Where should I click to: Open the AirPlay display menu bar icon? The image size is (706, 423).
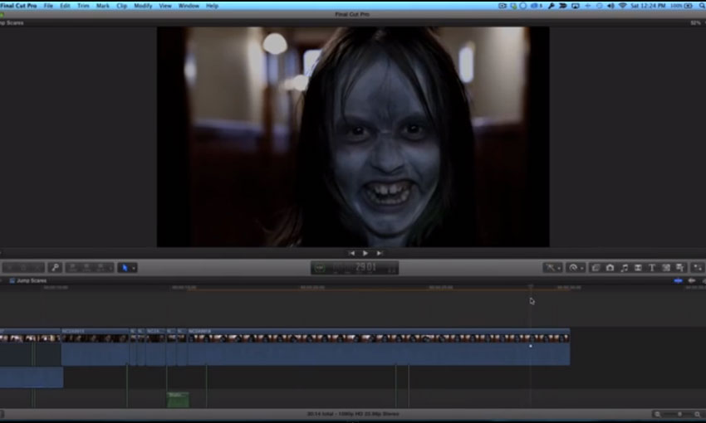point(576,6)
